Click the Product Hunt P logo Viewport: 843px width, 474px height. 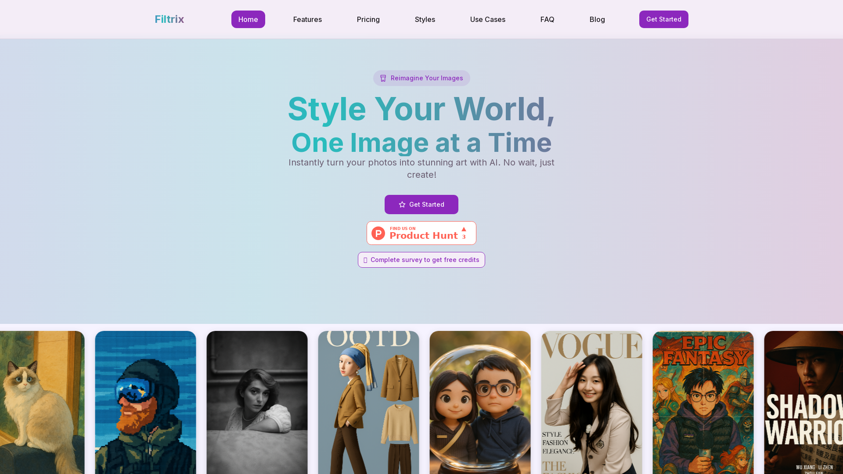pyautogui.click(x=378, y=233)
